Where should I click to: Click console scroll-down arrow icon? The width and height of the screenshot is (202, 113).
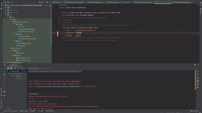tap(198, 75)
